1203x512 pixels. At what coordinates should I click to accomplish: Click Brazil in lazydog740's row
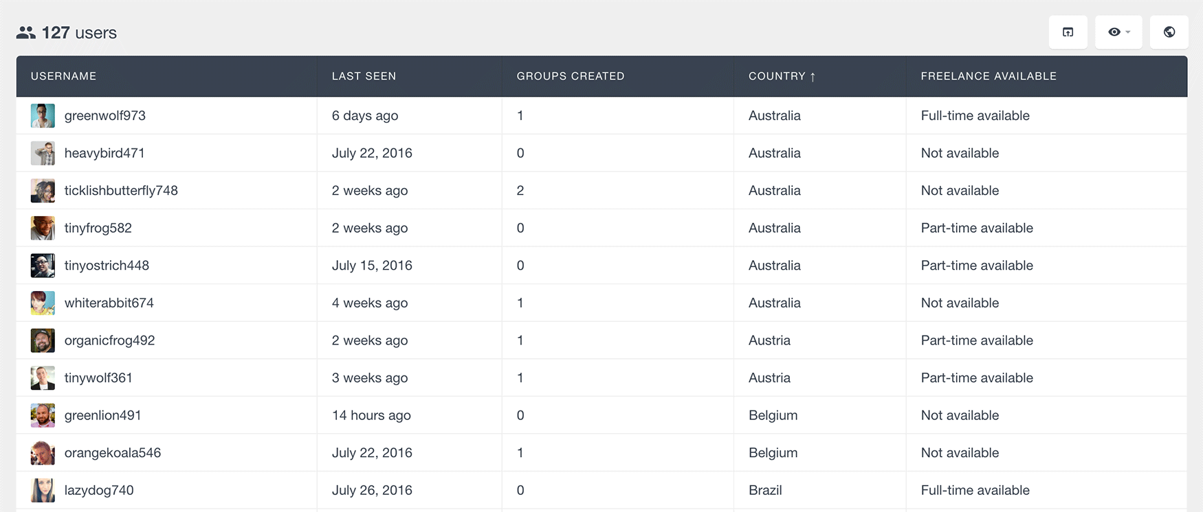765,490
